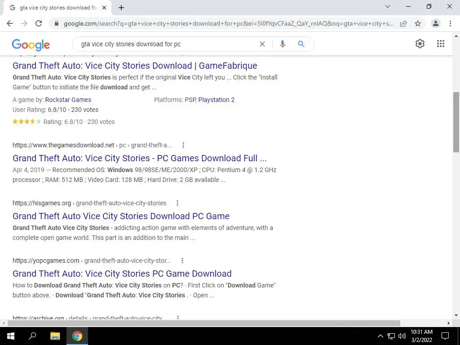Click the scroll right arrow
The image size is (460, 345).
pyautogui.click(x=449, y=323)
